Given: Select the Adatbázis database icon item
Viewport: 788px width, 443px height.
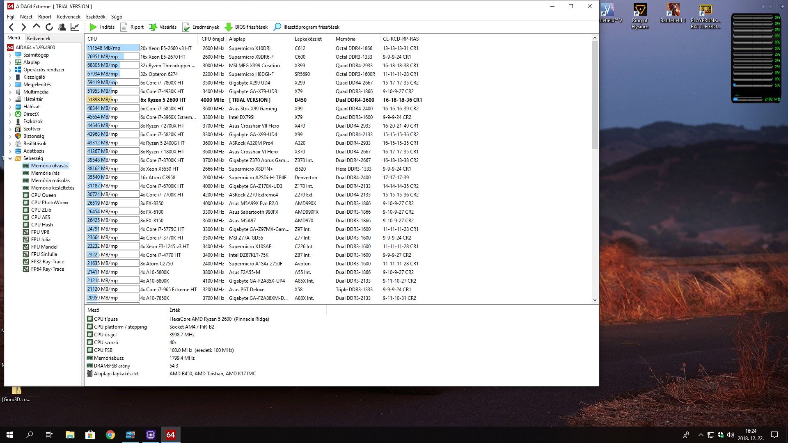Looking at the screenshot, I should [18, 151].
